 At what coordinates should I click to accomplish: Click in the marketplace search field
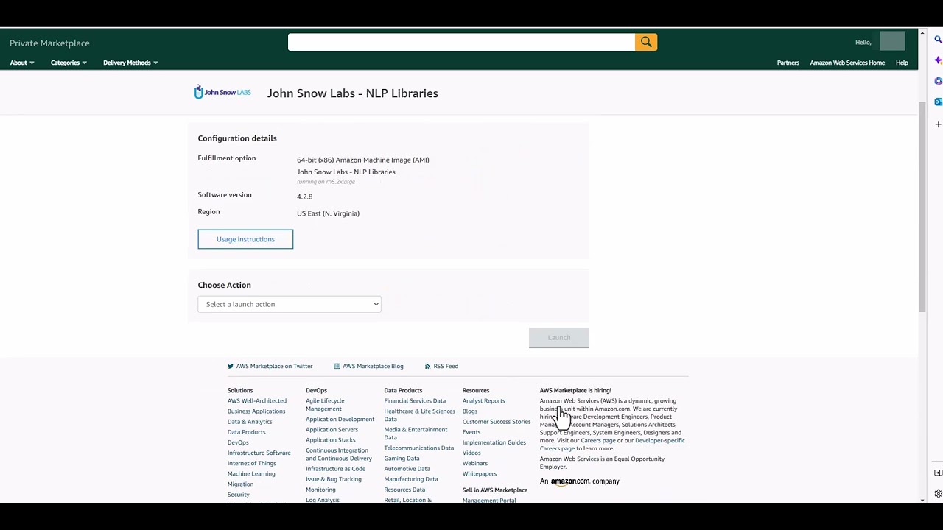coord(461,42)
